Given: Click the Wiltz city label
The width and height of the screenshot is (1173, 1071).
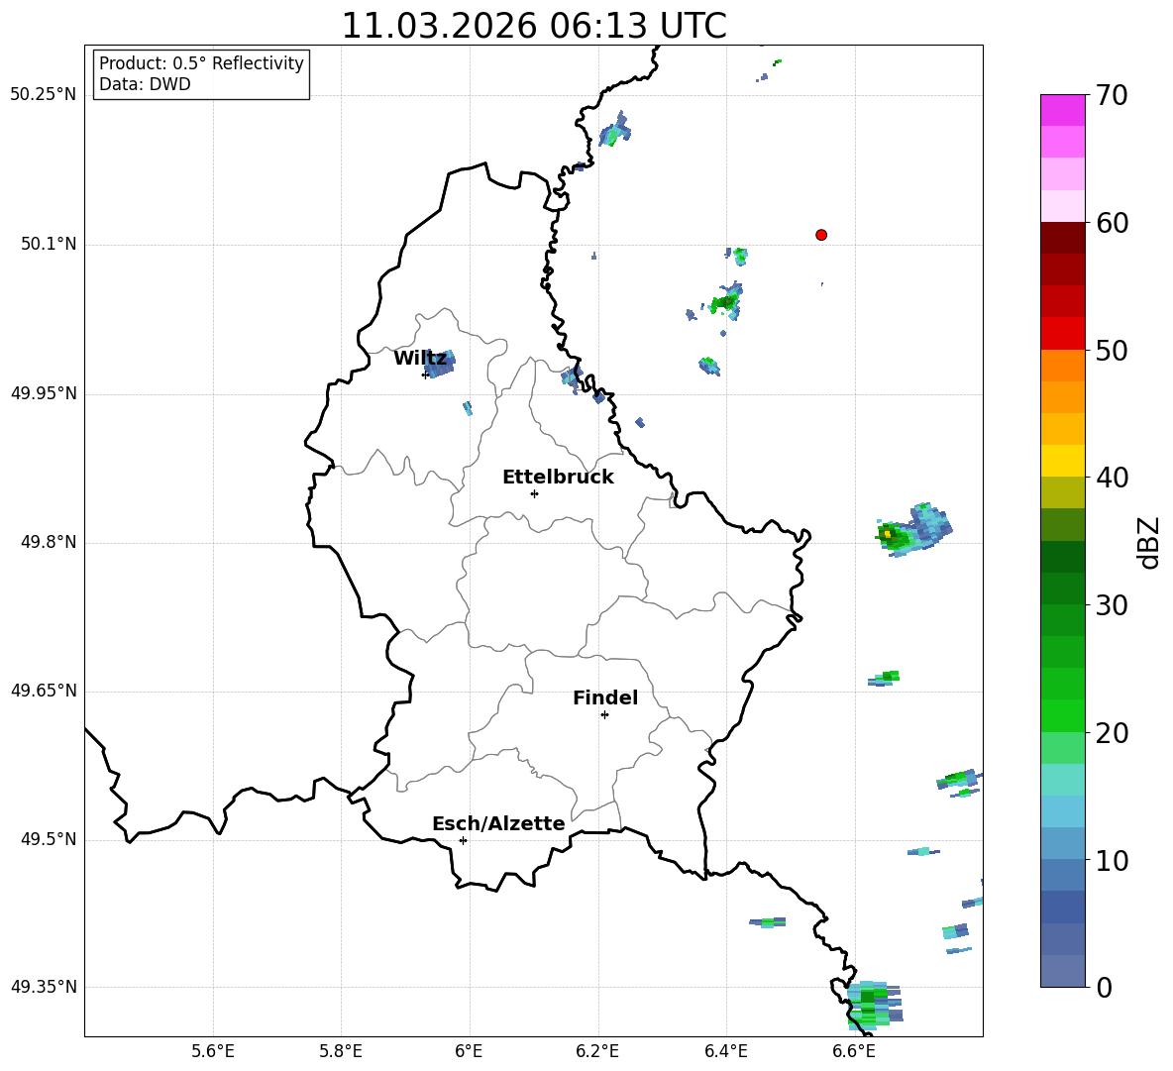Looking at the screenshot, I should (420, 359).
